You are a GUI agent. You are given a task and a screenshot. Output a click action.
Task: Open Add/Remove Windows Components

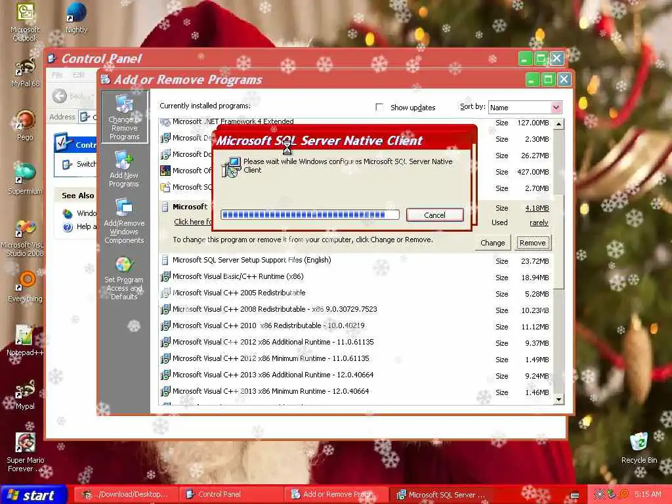tap(124, 220)
